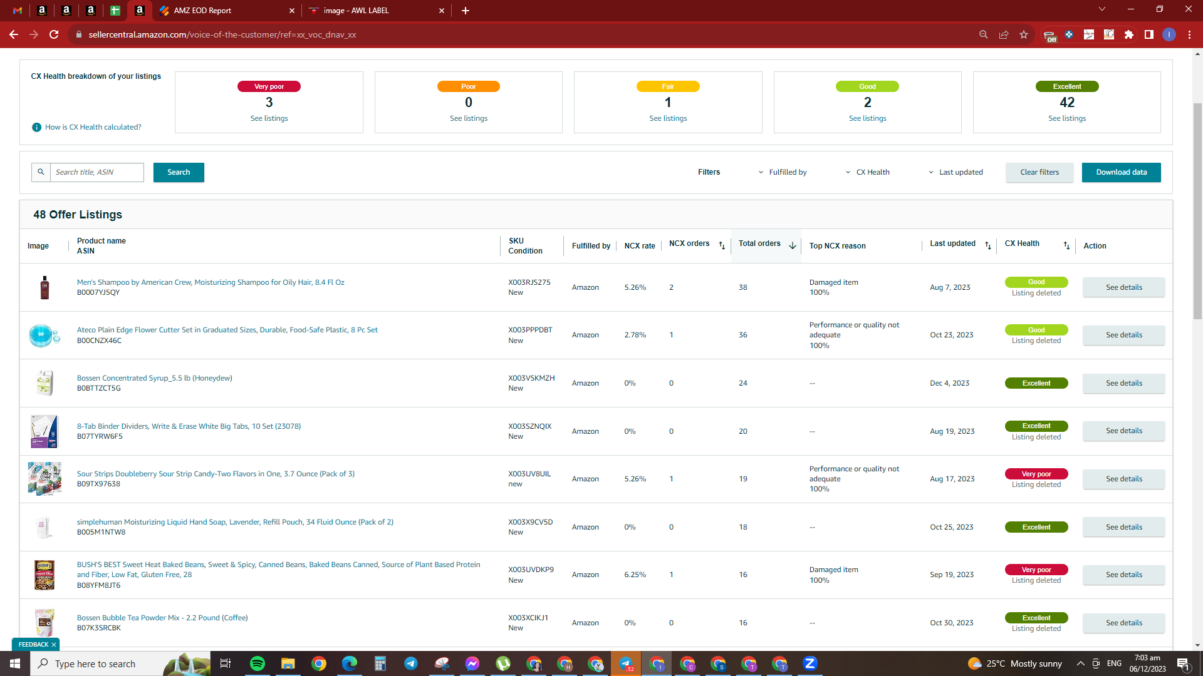Open the Ateco Plain Edge Flower Cutter listing
The width and height of the screenshot is (1203, 676).
(x=227, y=330)
